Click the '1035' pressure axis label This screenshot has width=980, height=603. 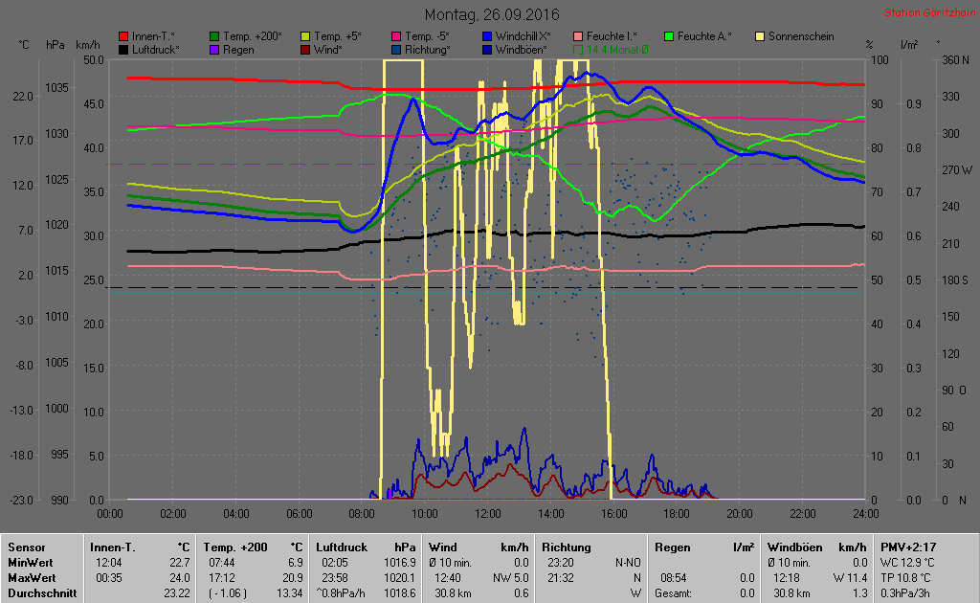click(56, 87)
